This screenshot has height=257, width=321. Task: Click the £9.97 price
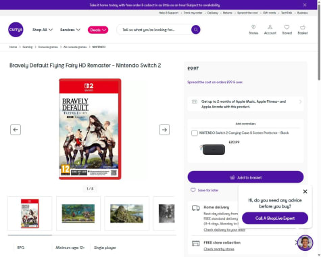coord(193,68)
